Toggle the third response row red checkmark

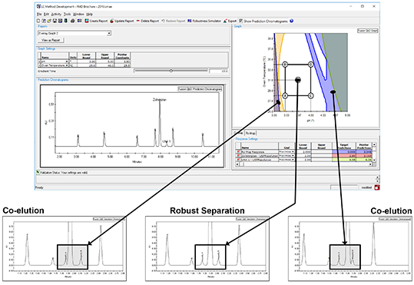coord(238,160)
